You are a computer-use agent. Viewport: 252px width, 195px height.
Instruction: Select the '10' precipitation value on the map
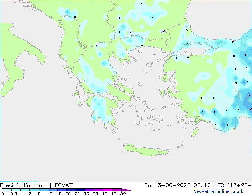250,109
